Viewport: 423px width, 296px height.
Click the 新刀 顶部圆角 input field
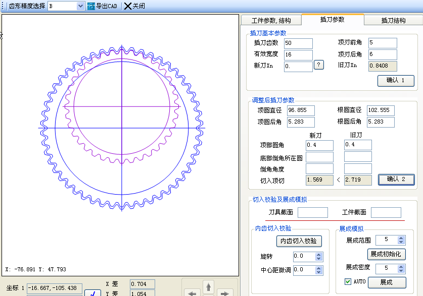[x=320, y=145]
